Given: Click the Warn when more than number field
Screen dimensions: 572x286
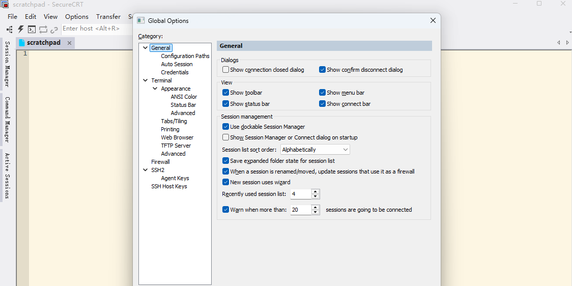Looking at the screenshot, I should point(301,210).
